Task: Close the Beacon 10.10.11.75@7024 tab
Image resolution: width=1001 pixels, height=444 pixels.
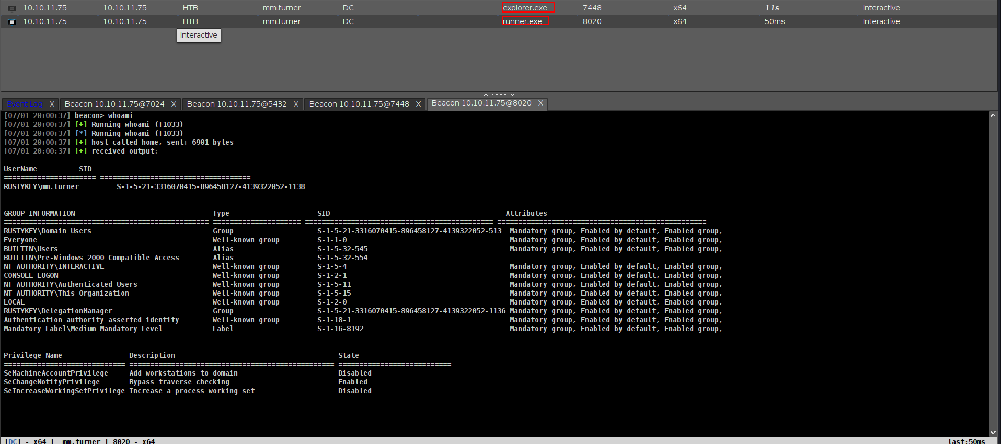Action: tap(174, 104)
